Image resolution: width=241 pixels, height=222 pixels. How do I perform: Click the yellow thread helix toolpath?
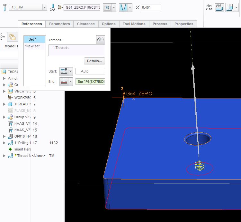(200, 166)
